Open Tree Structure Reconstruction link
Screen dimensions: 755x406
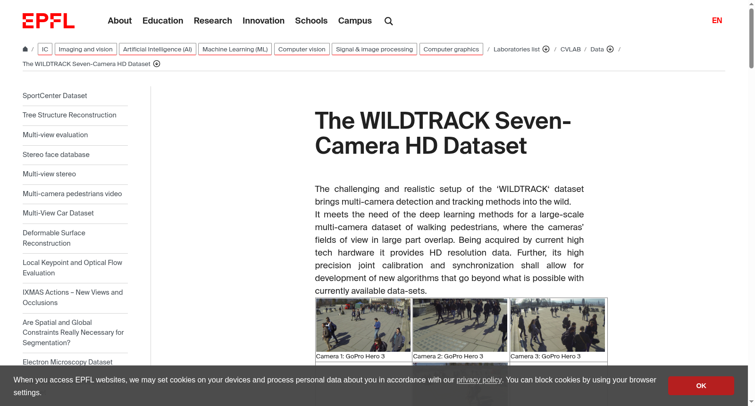(69, 115)
